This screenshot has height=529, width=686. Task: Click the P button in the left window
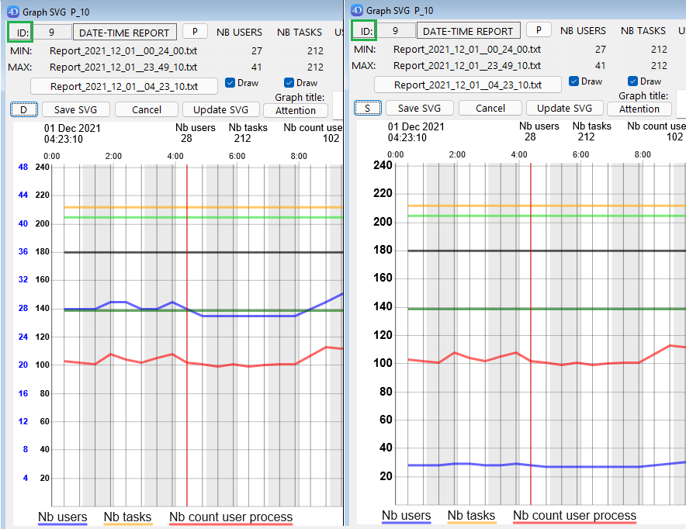[196, 31]
